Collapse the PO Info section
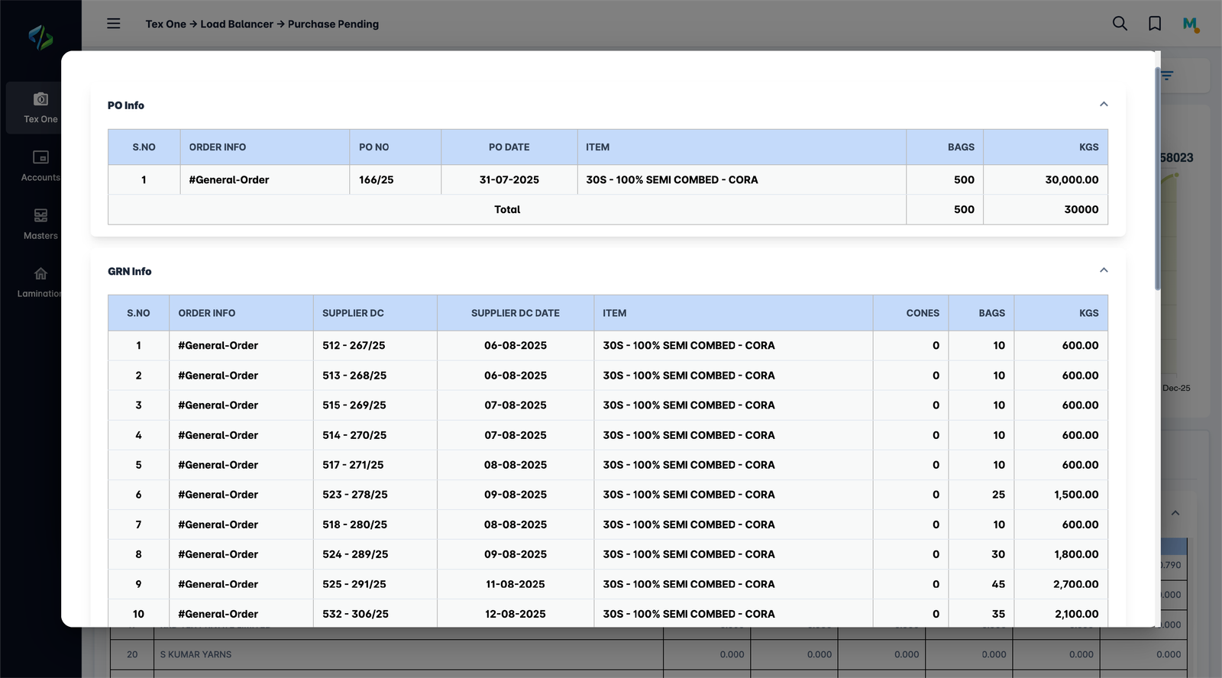 tap(1104, 105)
